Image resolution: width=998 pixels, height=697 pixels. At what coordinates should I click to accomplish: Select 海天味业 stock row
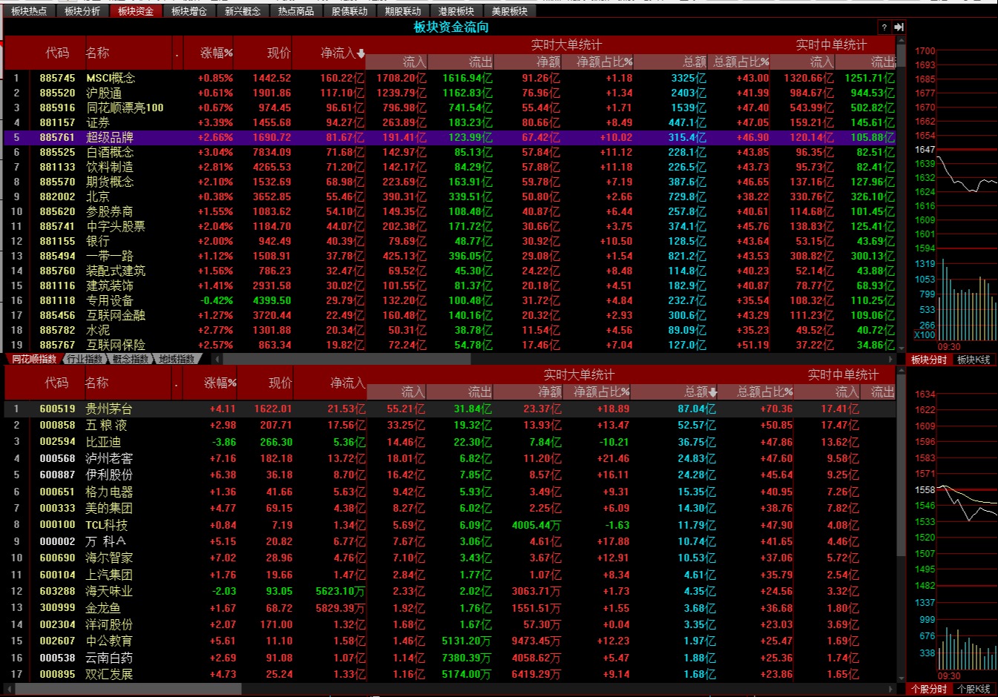point(450,591)
